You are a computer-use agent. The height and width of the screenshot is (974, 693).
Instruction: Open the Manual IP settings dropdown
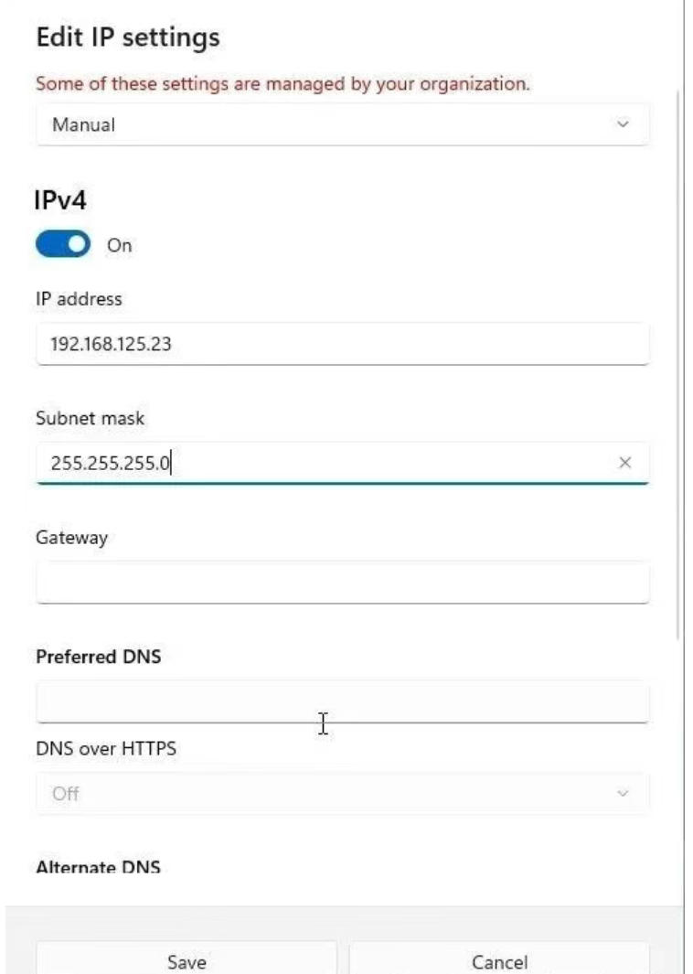(x=342, y=124)
